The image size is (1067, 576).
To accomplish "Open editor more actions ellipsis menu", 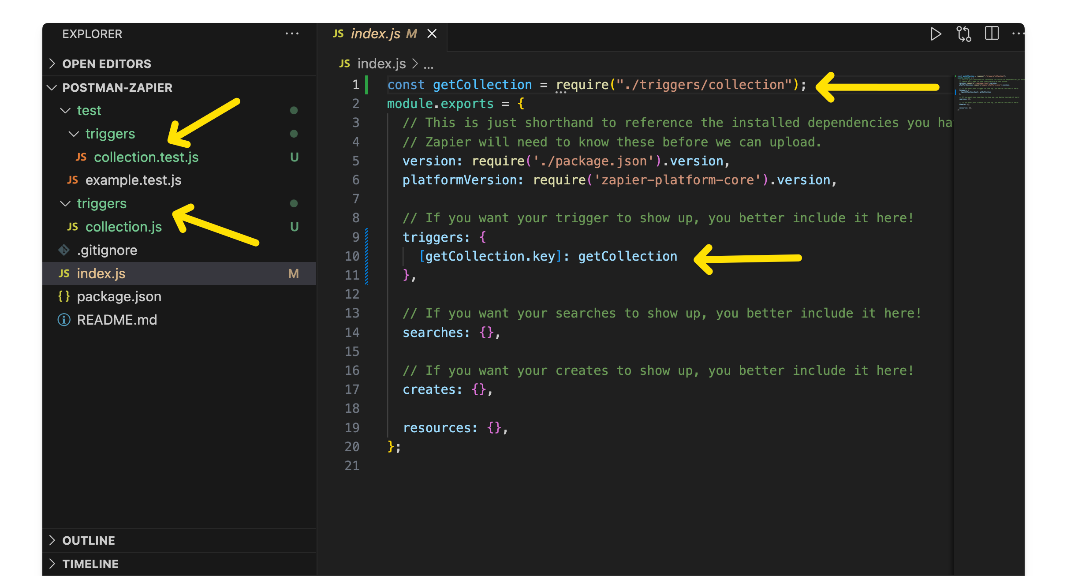I will pos(1018,34).
